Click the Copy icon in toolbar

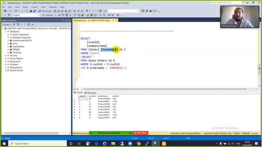(78, 11)
